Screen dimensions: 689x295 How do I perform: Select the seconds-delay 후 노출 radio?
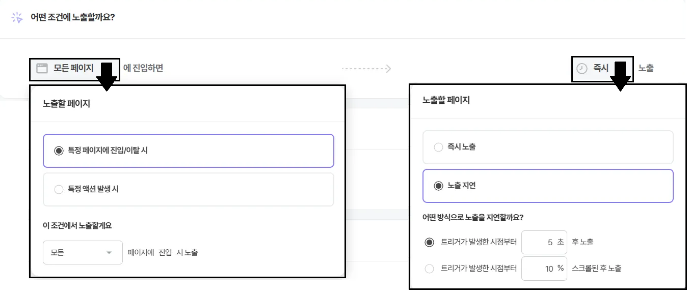pyautogui.click(x=429, y=242)
